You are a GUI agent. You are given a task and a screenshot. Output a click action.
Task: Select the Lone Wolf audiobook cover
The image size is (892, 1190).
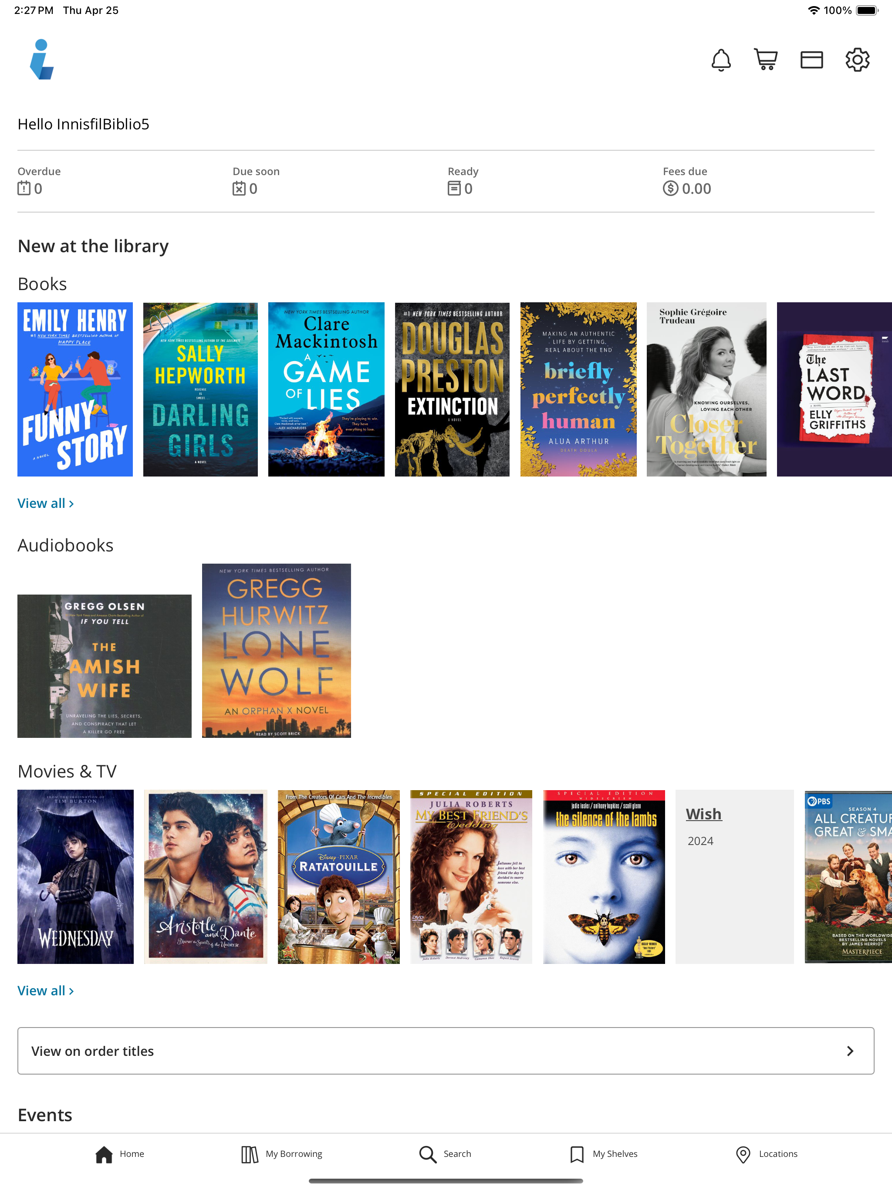[276, 650]
